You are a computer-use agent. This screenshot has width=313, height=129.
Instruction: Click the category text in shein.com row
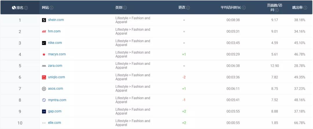[x=133, y=20]
